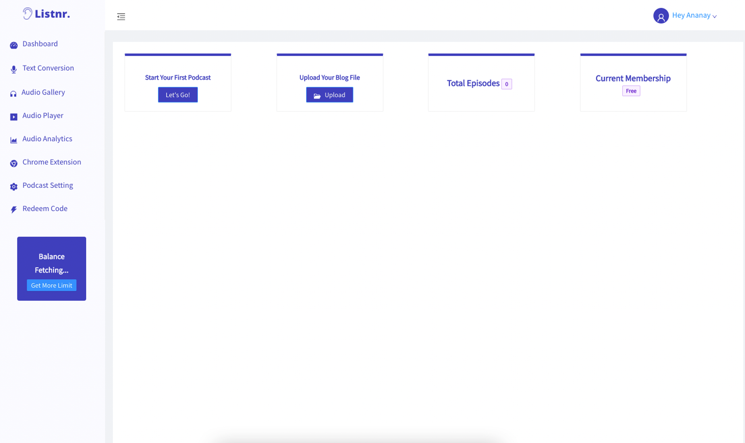The image size is (745, 443).
Task: Go to Audio Analytics page
Action: pos(47,139)
